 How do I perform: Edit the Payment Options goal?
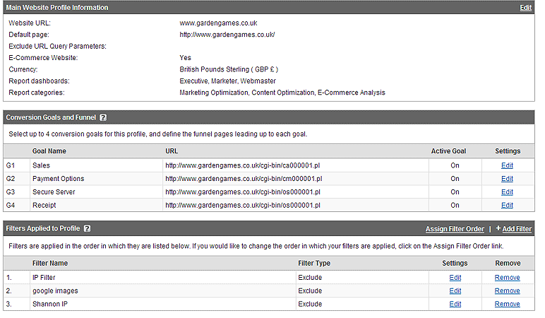tap(507, 179)
